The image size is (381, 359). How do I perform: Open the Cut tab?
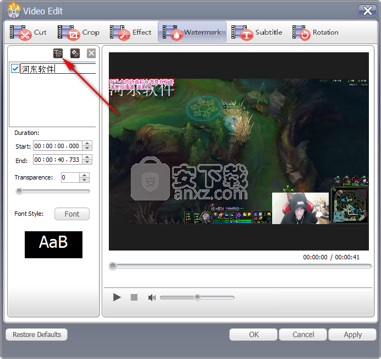tap(28, 32)
